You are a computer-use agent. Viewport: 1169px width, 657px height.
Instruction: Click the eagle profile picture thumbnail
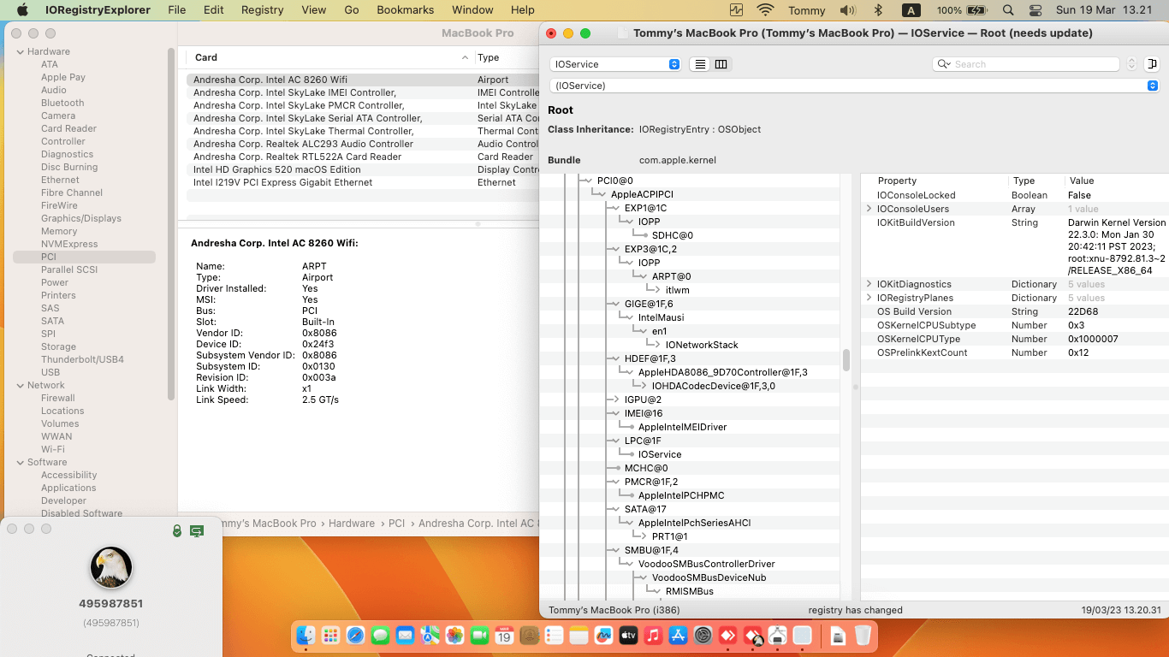(111, 567)
